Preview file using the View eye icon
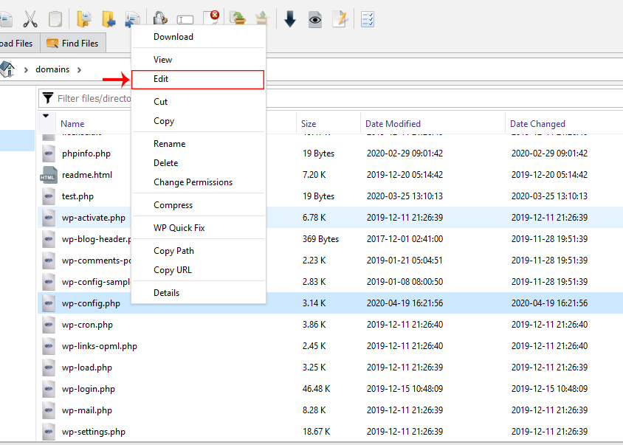The width and height of the screenshot is (623, 445). (x=314, y=18)
